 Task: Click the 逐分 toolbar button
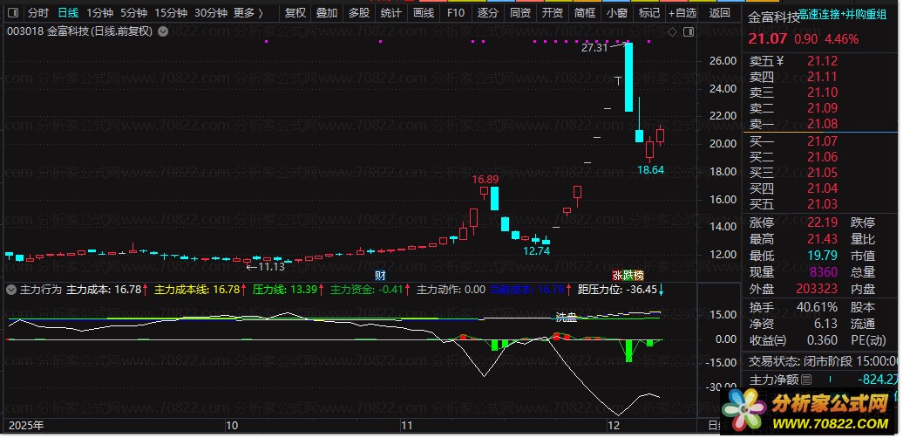(488, 13)
